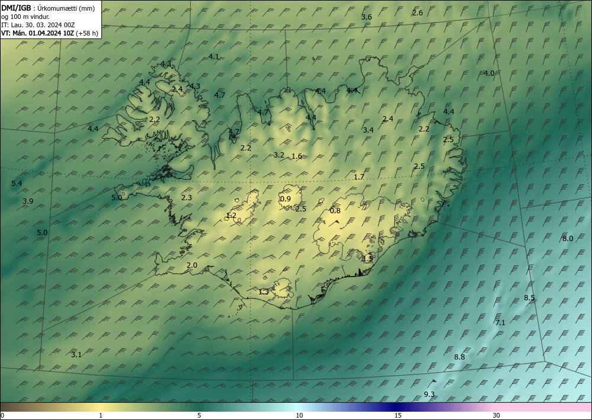The image size is (592, 420).
Task: Click the colour scale tick label 5
Action: point(199,416)
